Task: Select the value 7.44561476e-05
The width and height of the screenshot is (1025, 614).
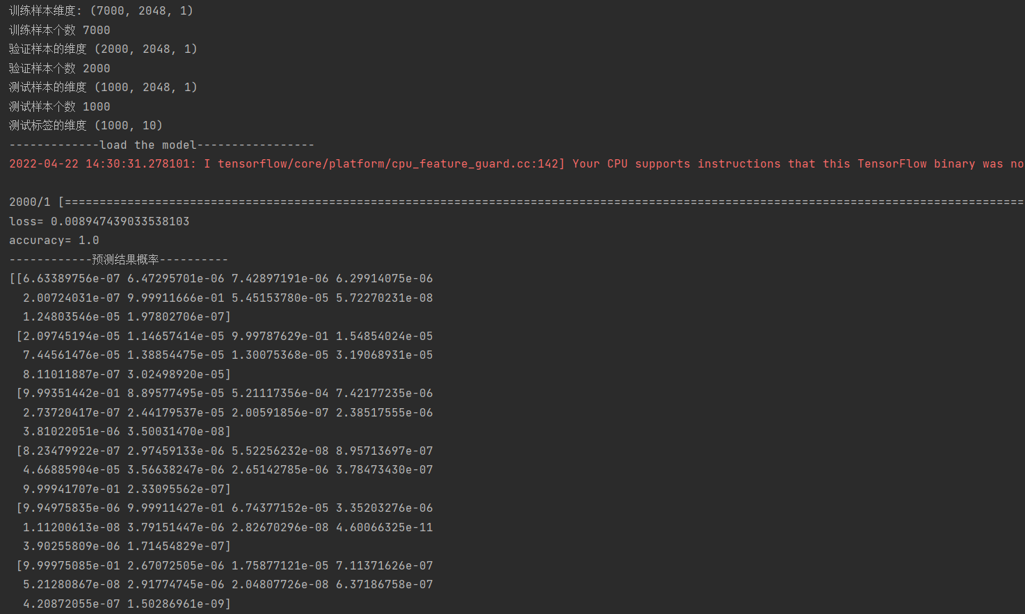Action: [71, 355]
